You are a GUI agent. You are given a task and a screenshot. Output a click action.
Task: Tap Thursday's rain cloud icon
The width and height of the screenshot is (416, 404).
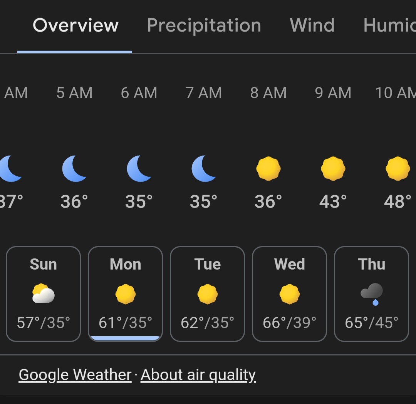click(x=372, y=294)
